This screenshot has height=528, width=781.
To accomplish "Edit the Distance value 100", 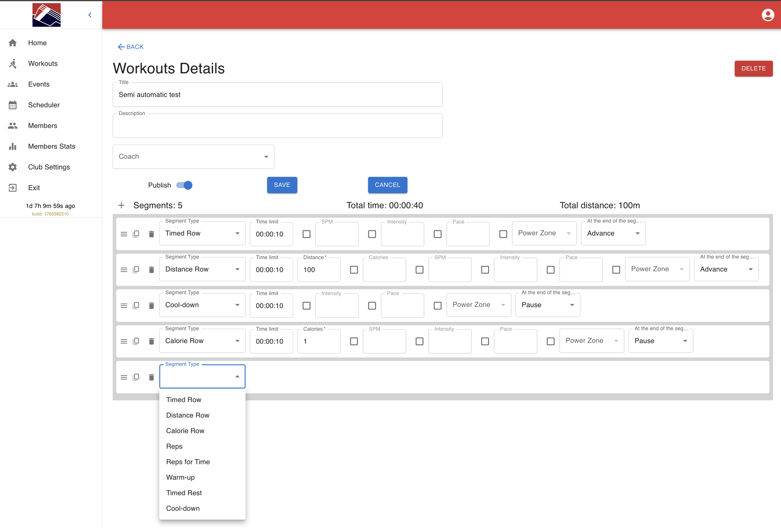I will coord(319,270).
